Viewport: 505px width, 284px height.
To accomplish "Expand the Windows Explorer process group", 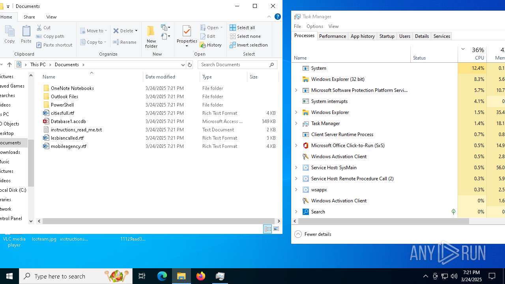I will pyautogui.click(x=296, y=112).
